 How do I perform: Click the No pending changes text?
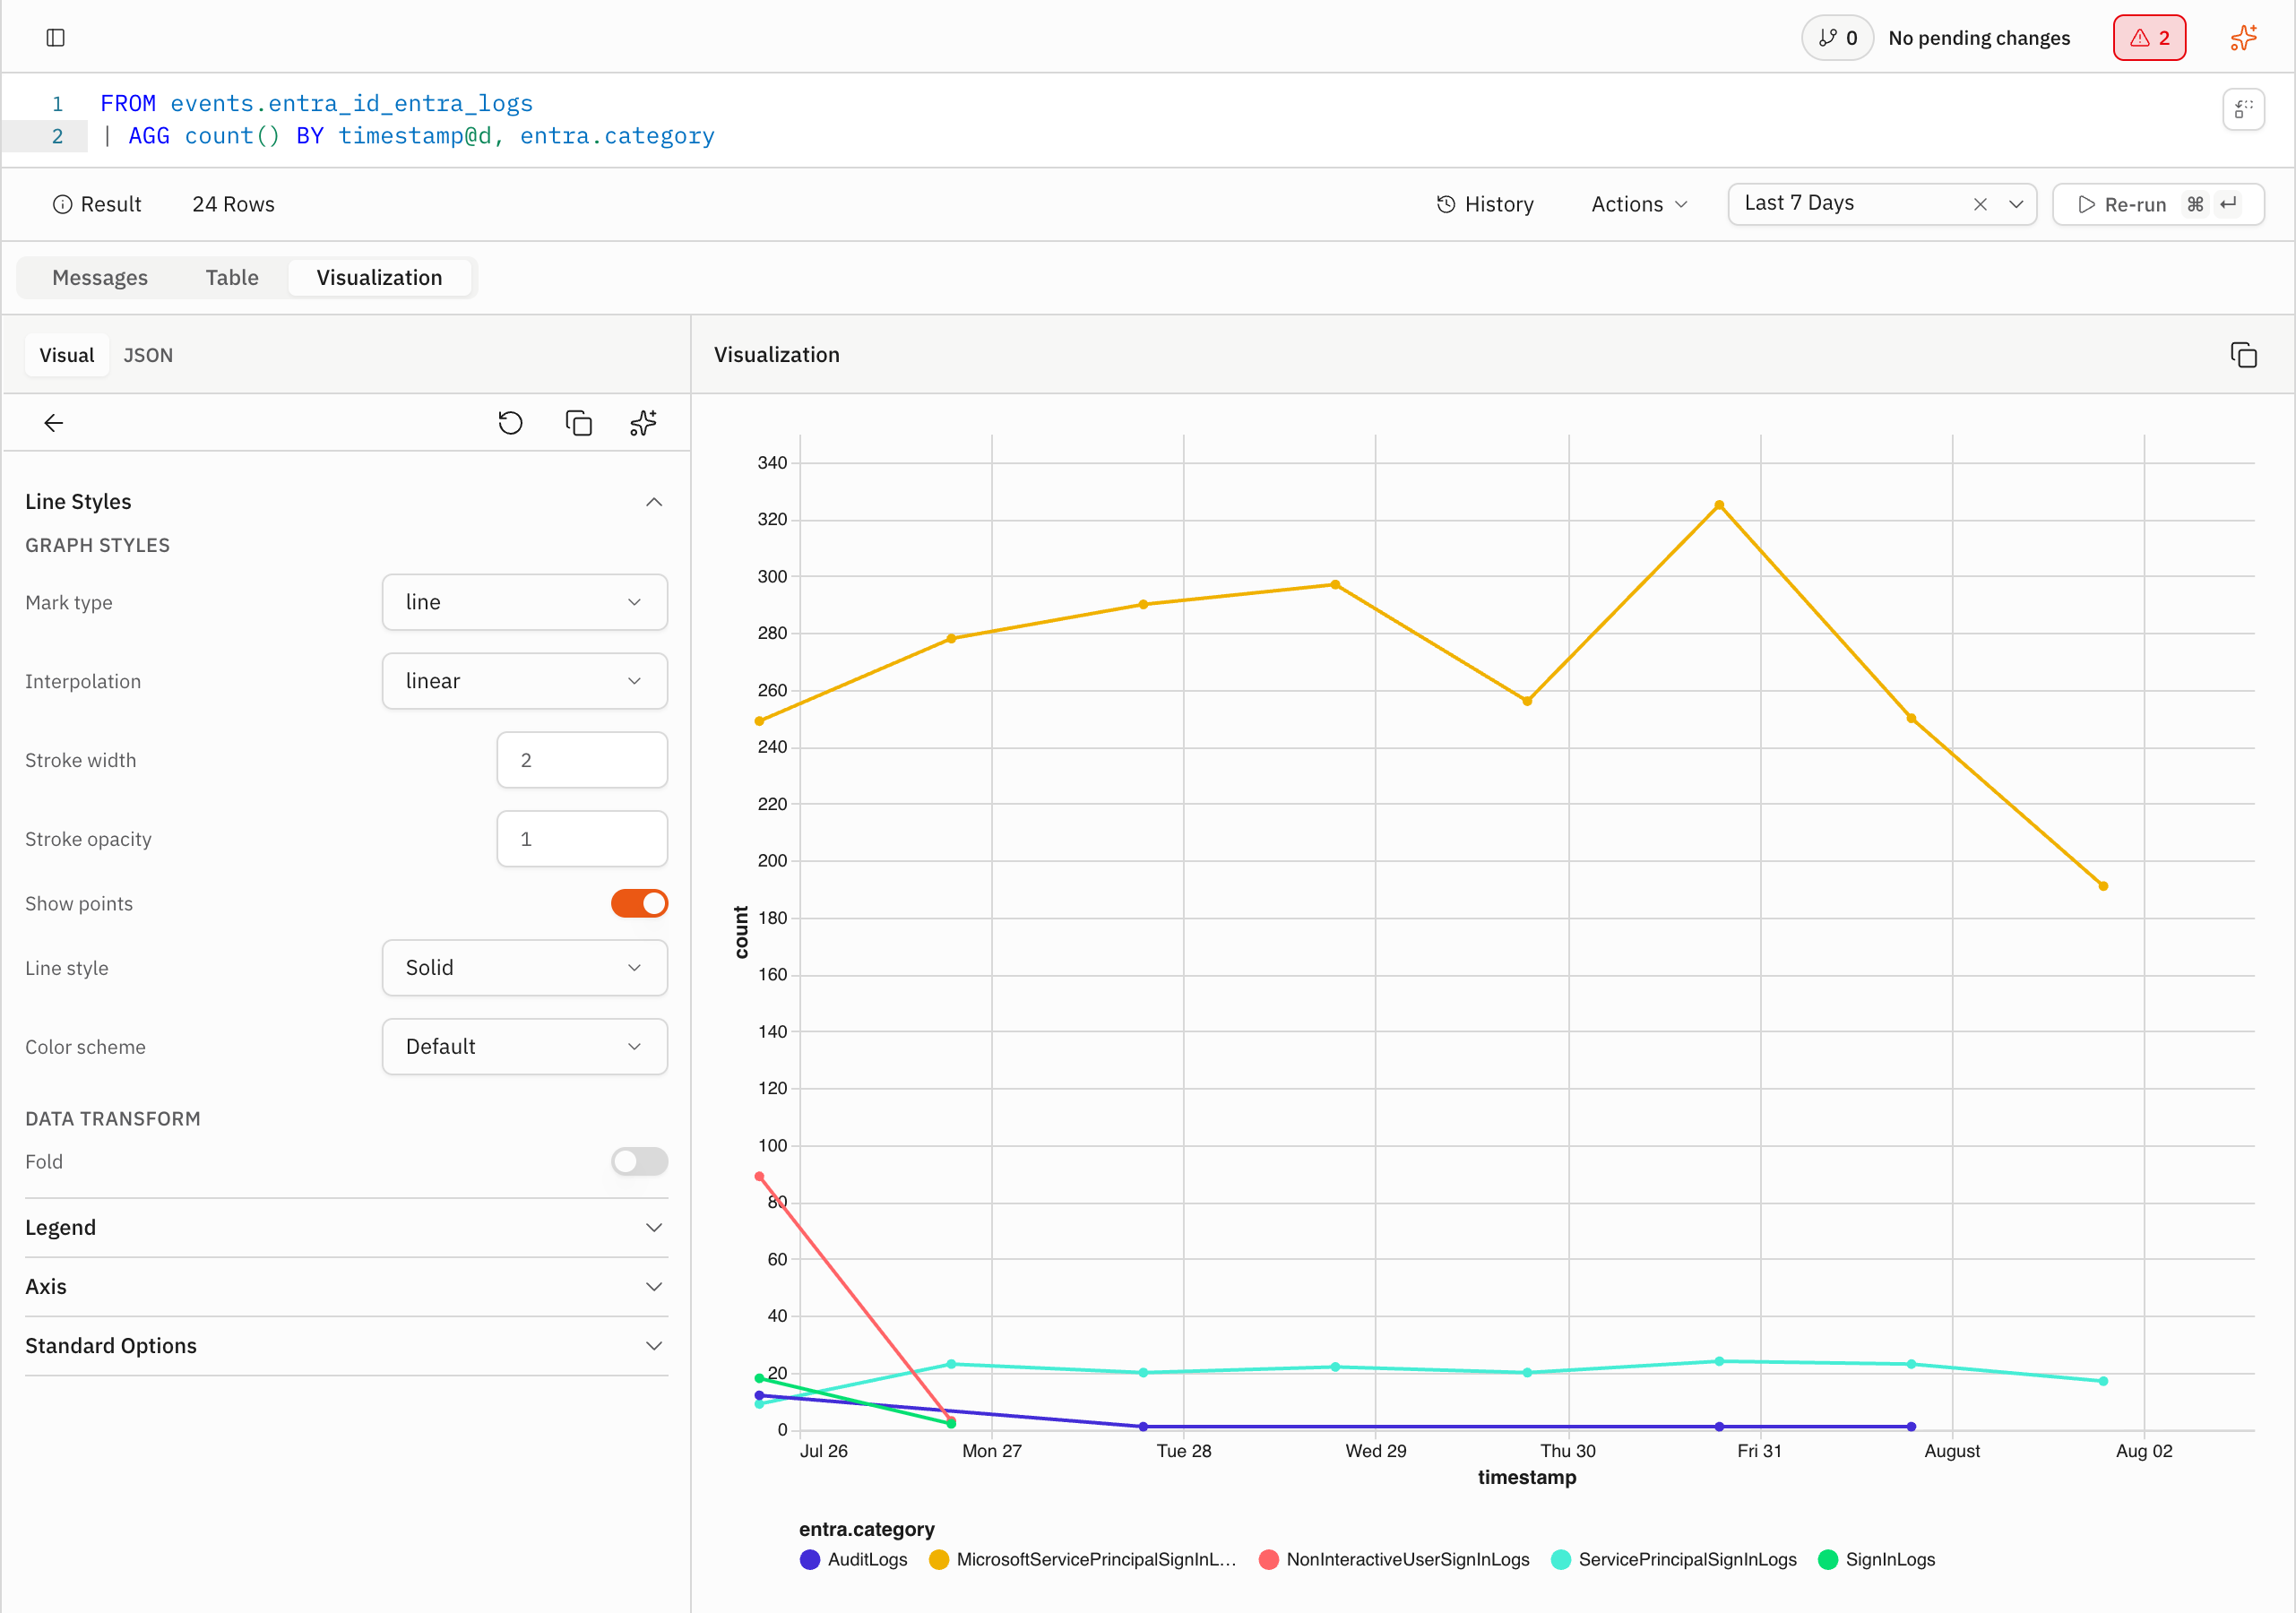pyautogui.click(x=1979, y=38)
